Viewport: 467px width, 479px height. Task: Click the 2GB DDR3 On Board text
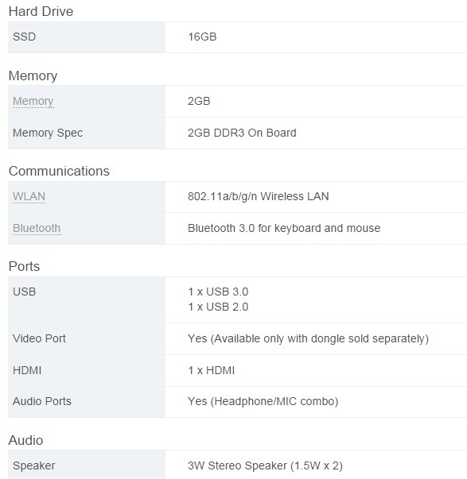pyautogui.click(x=242, y=133)
